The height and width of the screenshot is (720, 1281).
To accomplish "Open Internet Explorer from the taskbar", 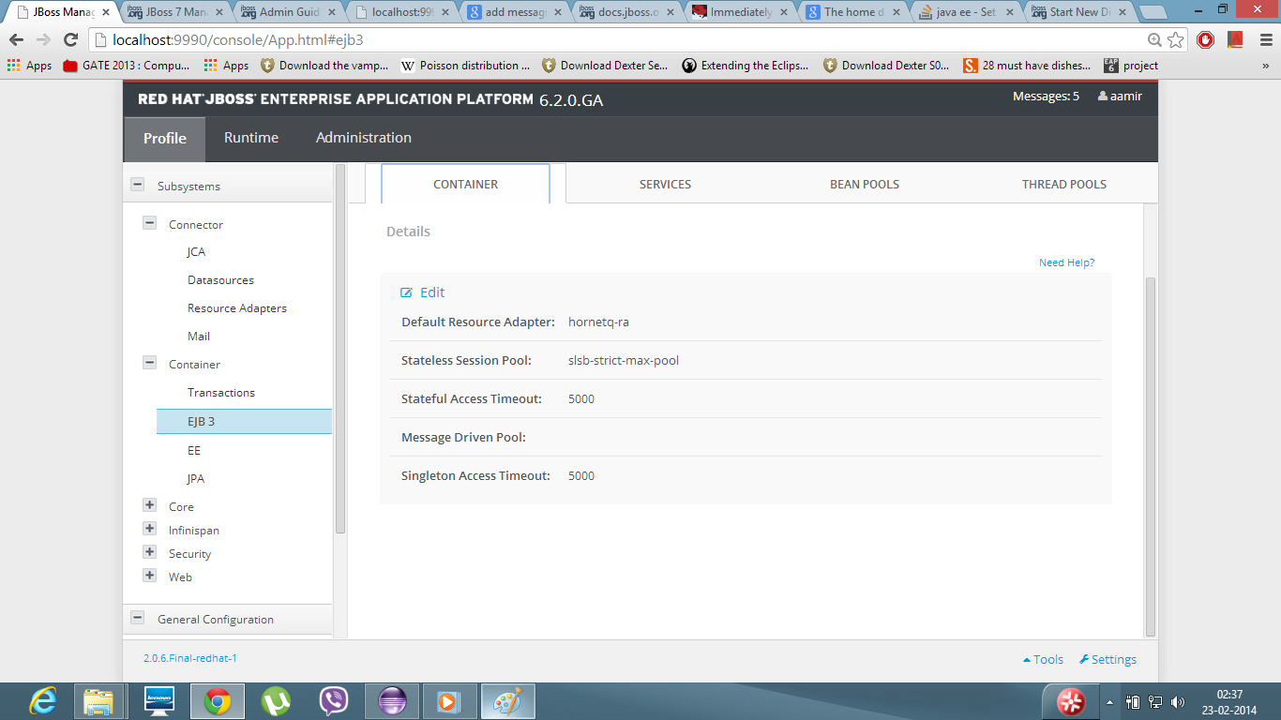I will tap(42, 701).
